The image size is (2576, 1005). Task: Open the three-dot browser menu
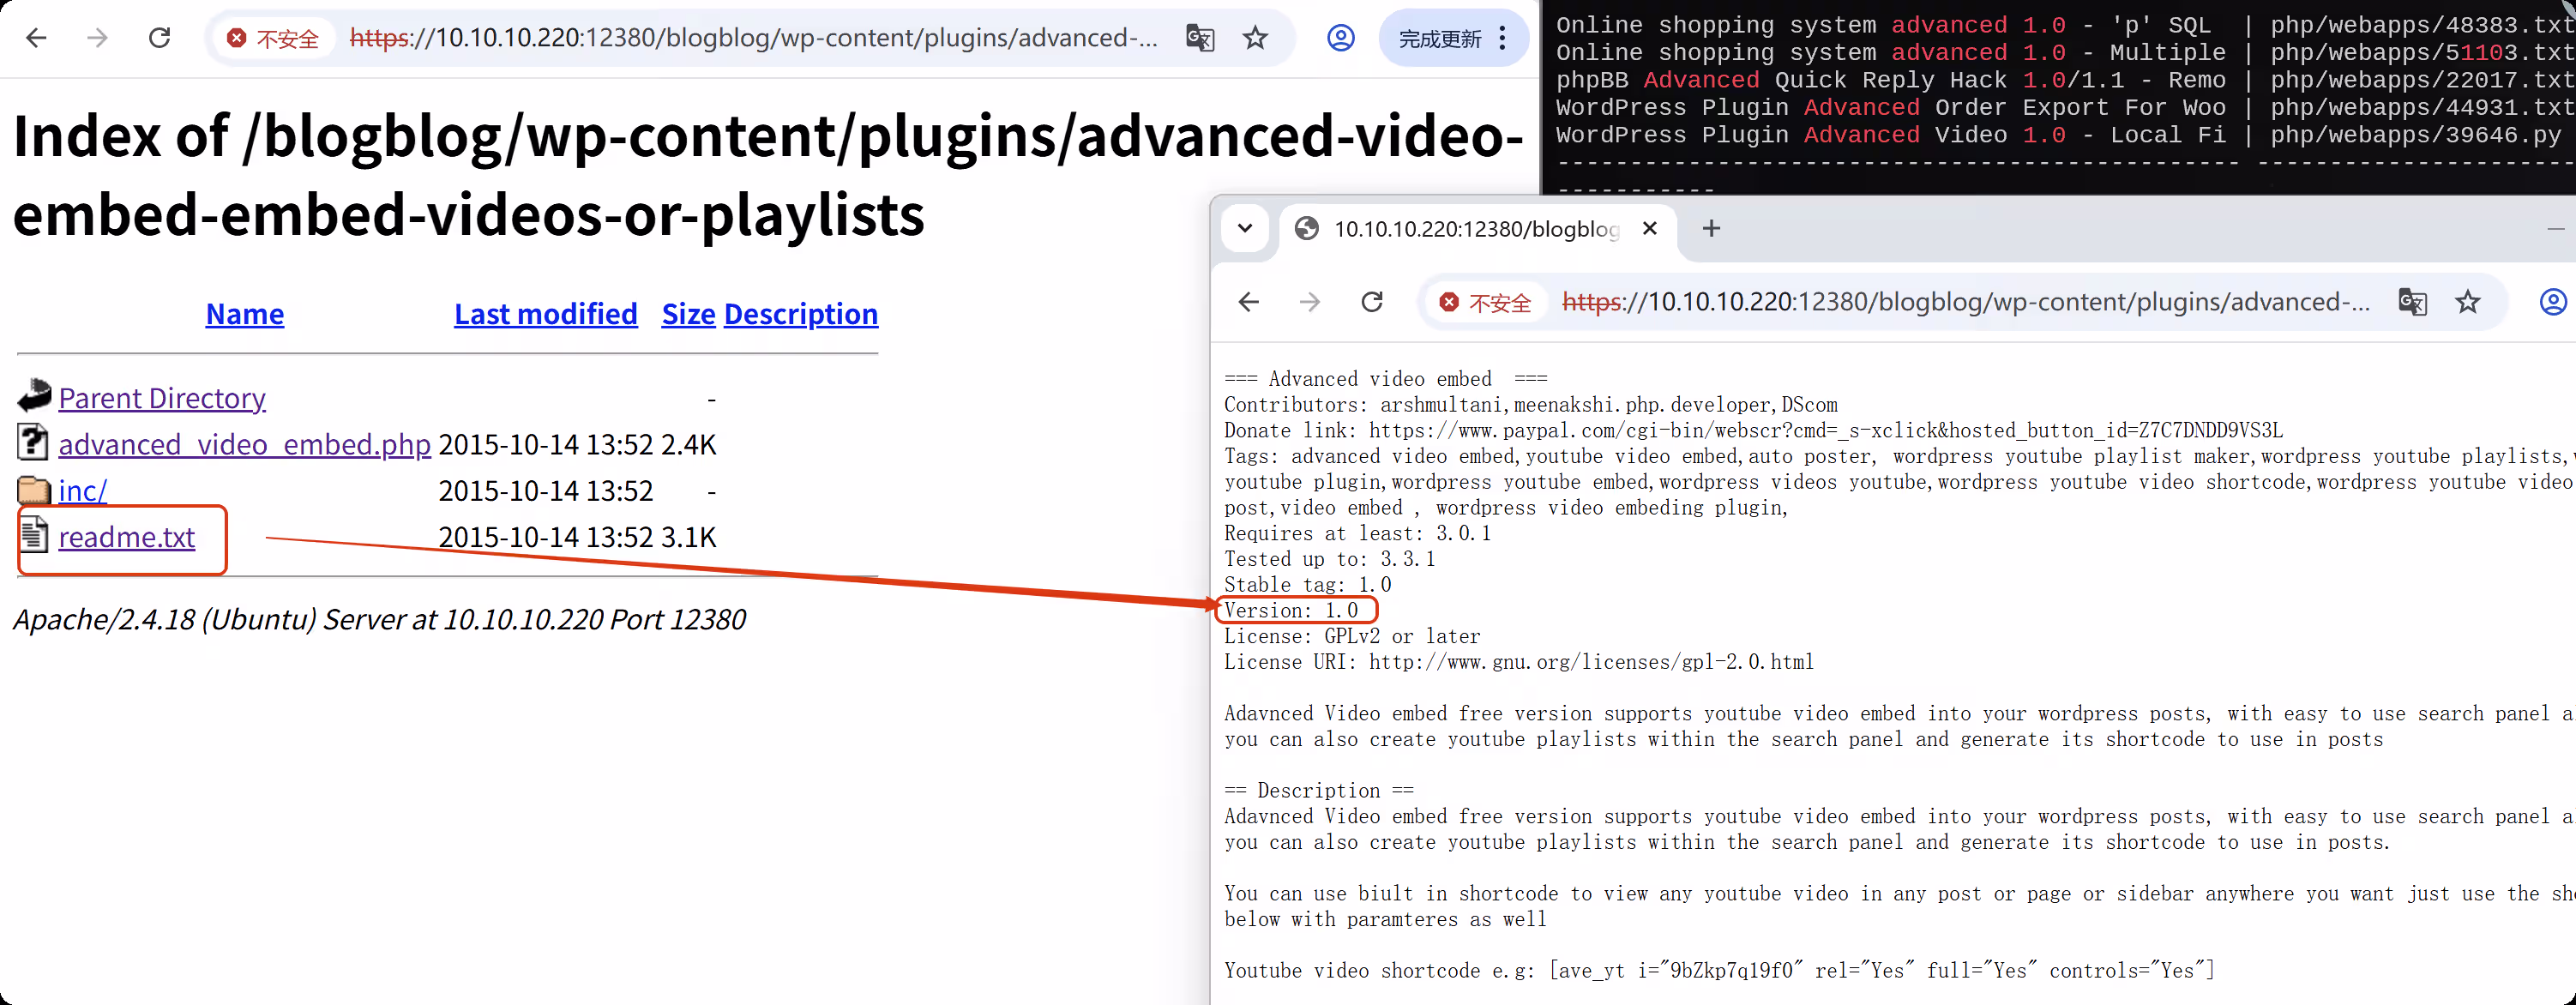(x=1503, y=38)
